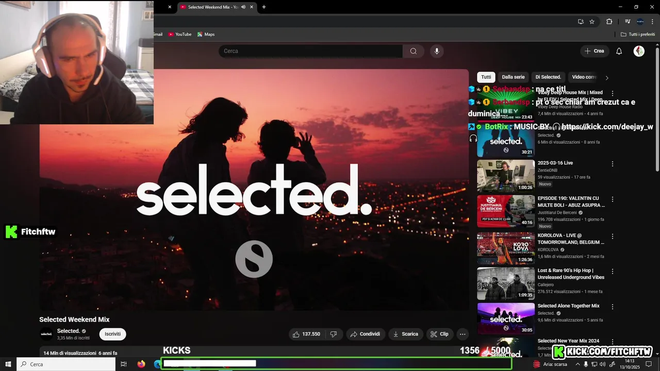Screen dimensions: 660x371
Task: Click taskbar notification center icon
Action: 649,364
